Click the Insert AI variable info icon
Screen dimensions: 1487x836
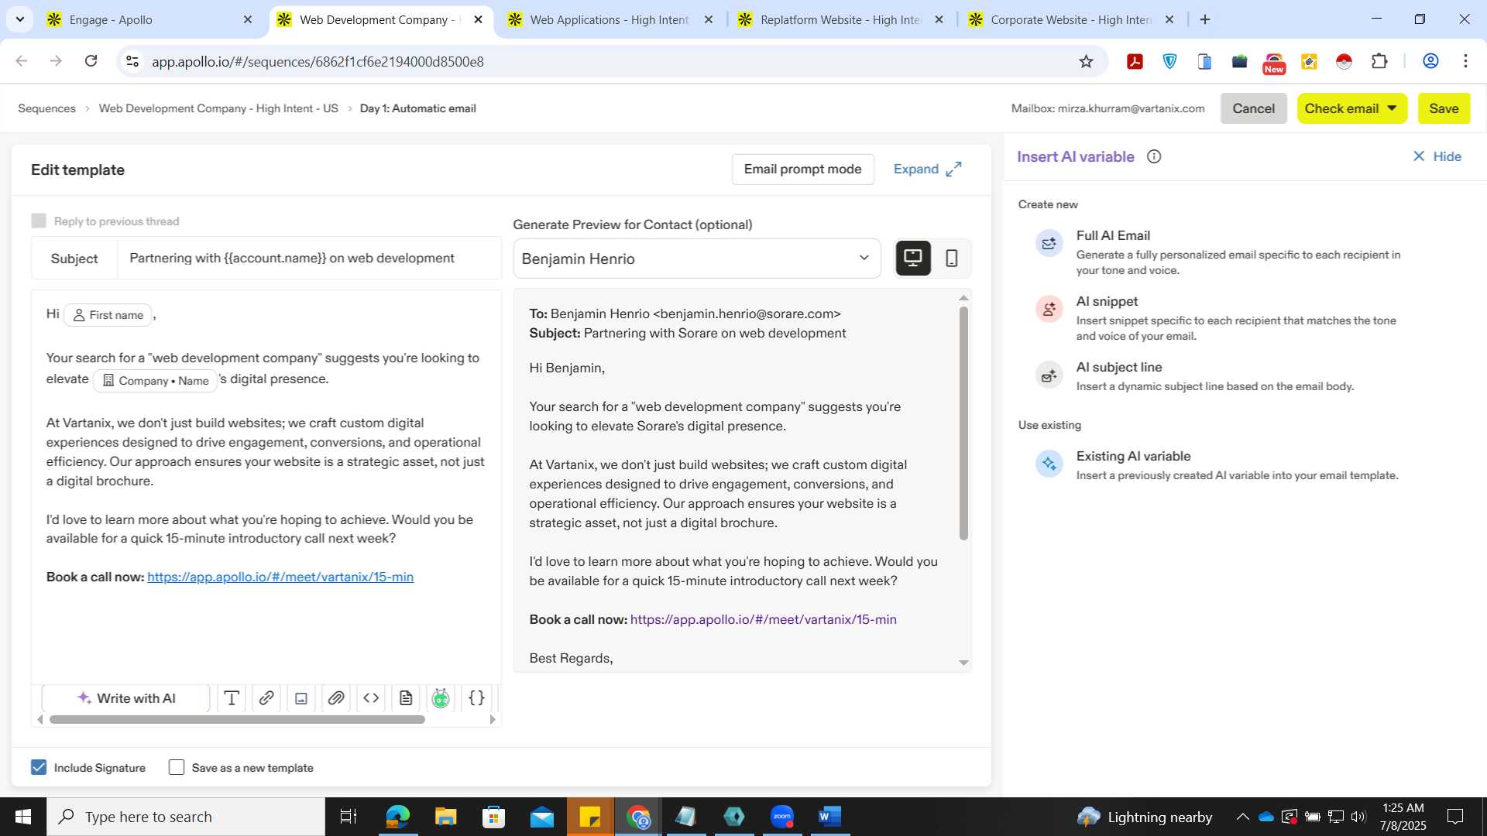point(1154,157)
